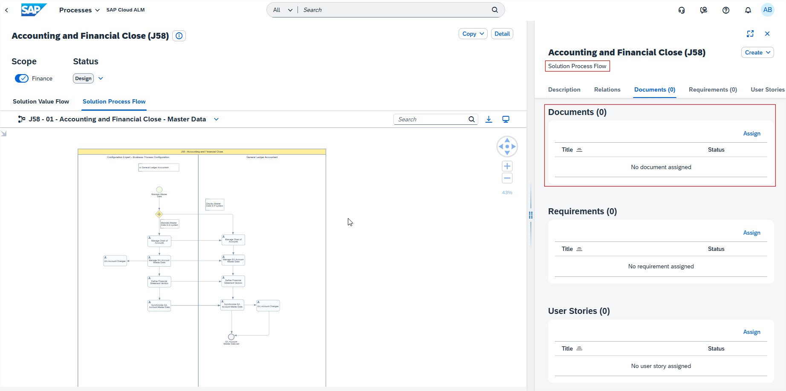Click the support headset icon
786x391 pixels.
coord(681,10)
